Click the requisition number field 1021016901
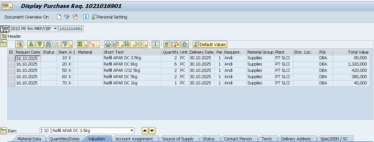Screen dimensions: 374x142 click(71, 29)
